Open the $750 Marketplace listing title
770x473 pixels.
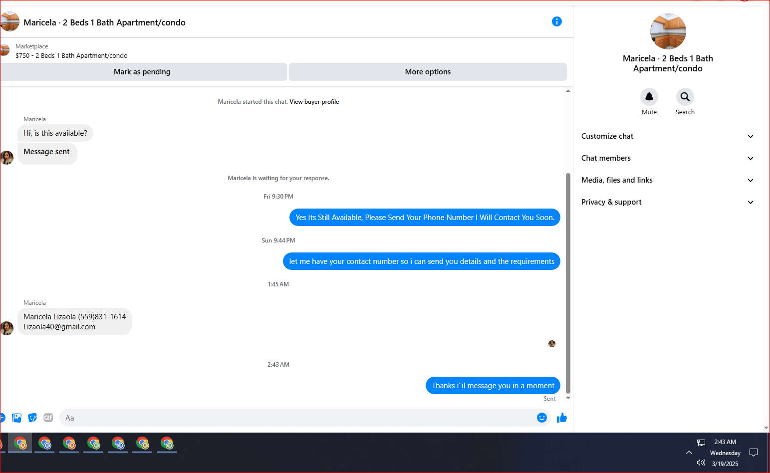(71, 56)
